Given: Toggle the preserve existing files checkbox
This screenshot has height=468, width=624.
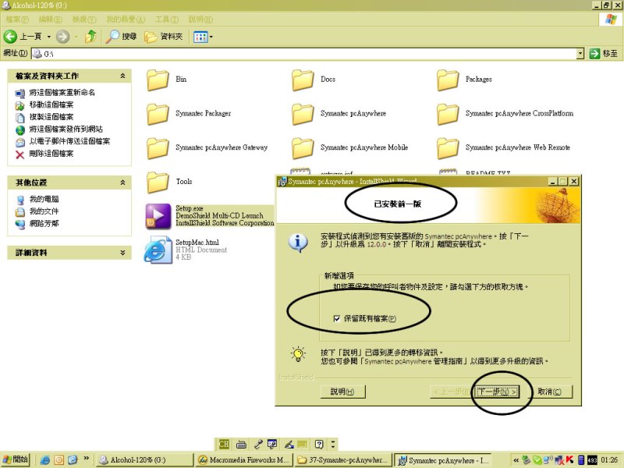Looking at the screenshot, I should (x=337, y=318).
